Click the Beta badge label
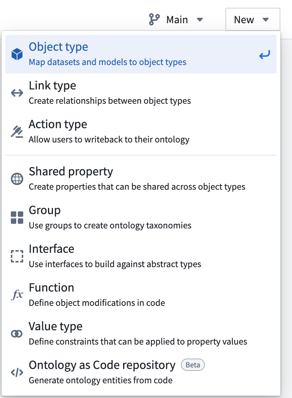Screen dimensions: 292x398 coord(193,365)
